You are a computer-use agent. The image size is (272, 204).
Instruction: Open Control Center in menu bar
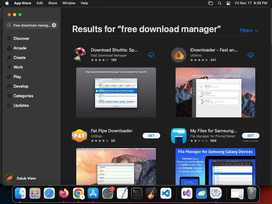click(x=228, y=3)
